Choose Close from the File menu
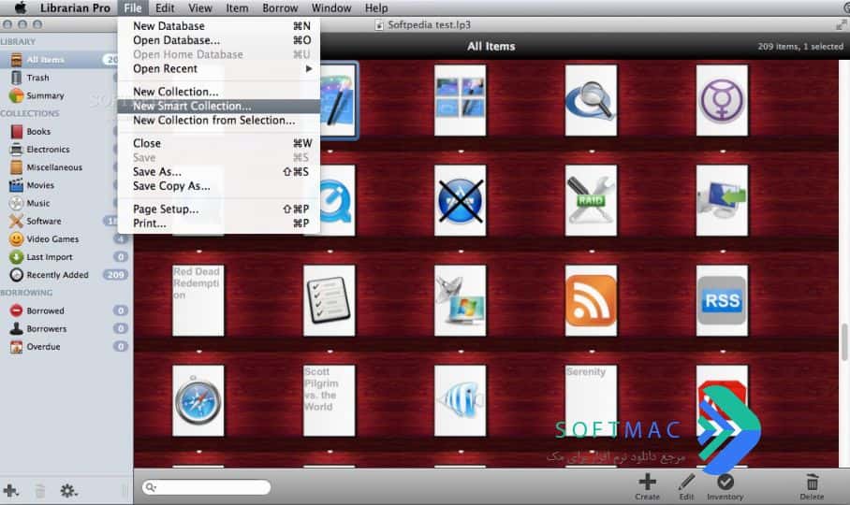The image size is (850, 505). pos(218,143)
